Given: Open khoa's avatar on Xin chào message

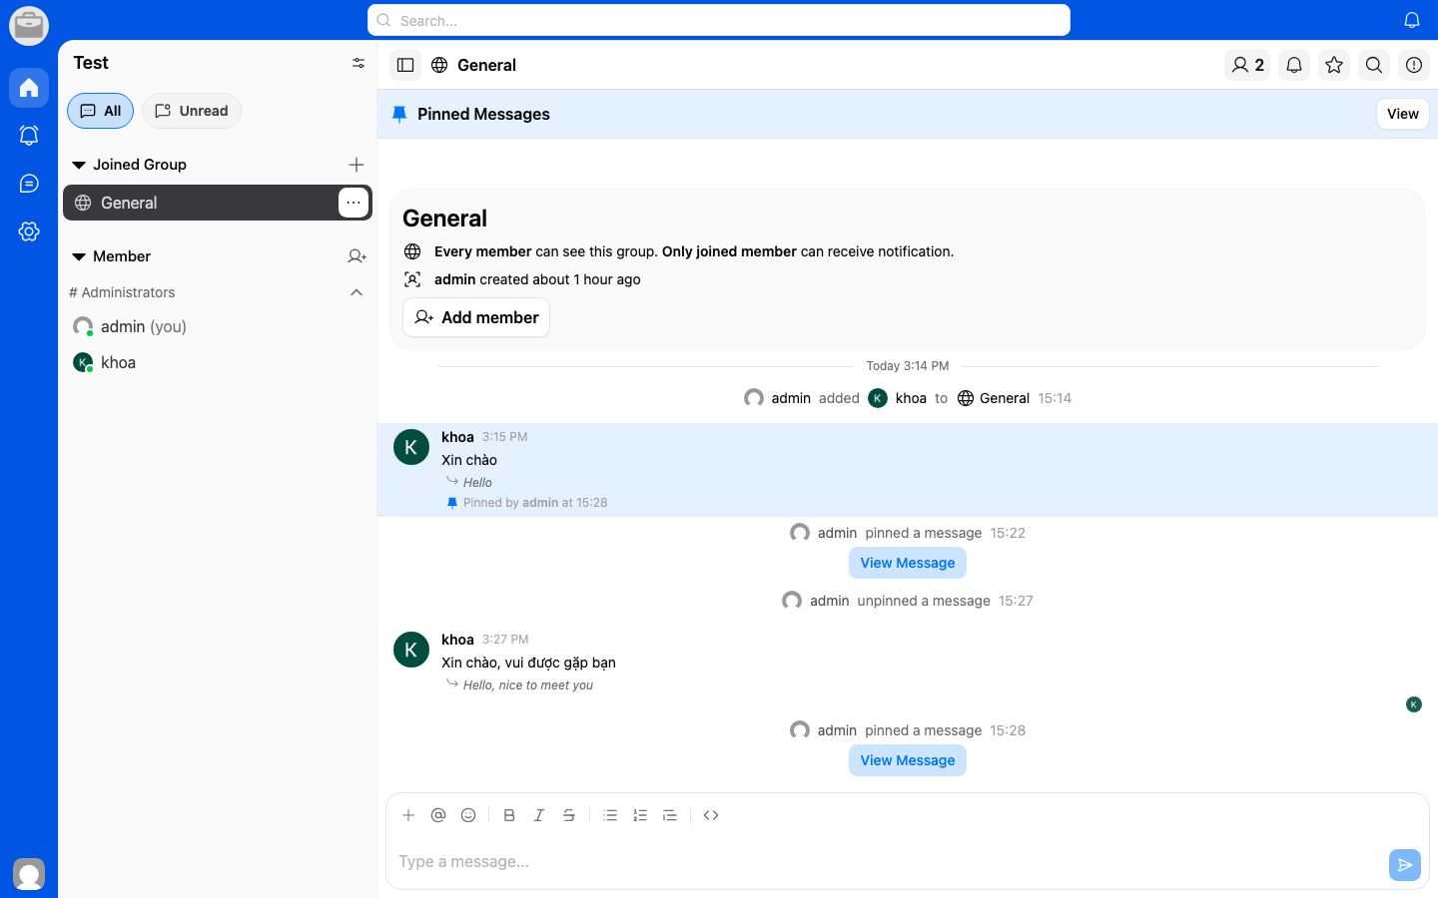Looking at the screenshot, I should tap(411, 447).
